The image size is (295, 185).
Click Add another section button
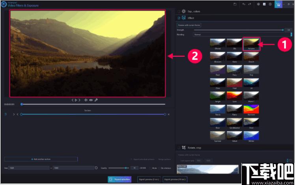(x=41, y=159)
